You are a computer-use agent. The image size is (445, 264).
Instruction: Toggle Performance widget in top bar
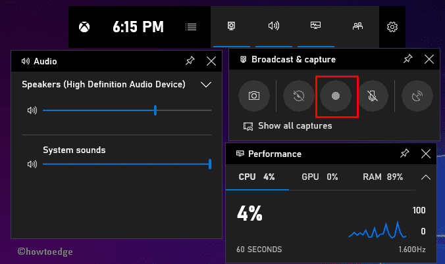click(x=316, y=27)
